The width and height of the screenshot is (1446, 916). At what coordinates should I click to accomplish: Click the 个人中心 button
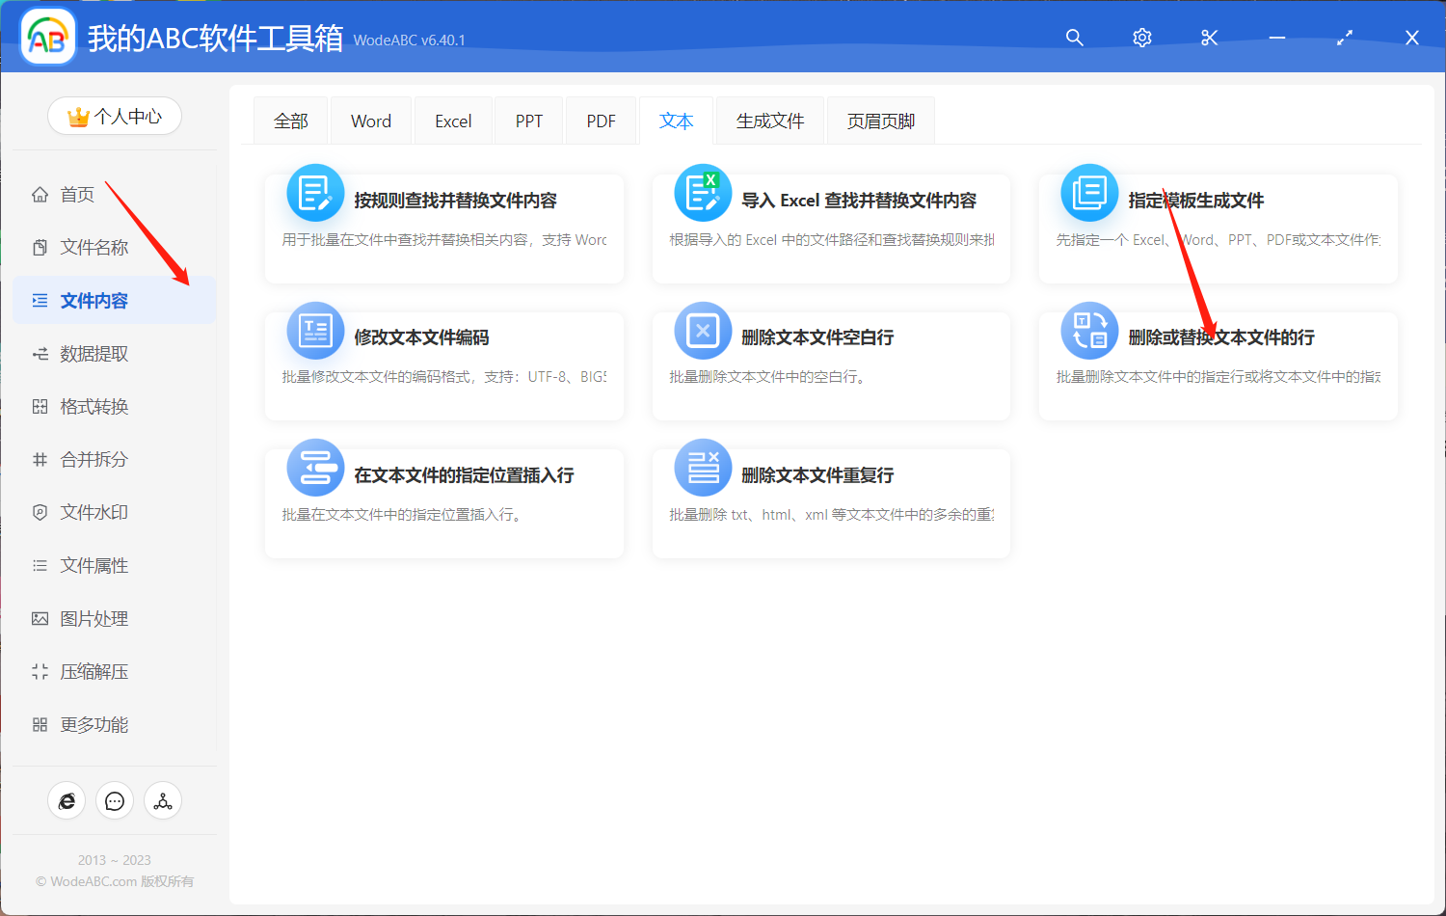tap(115, 115)
